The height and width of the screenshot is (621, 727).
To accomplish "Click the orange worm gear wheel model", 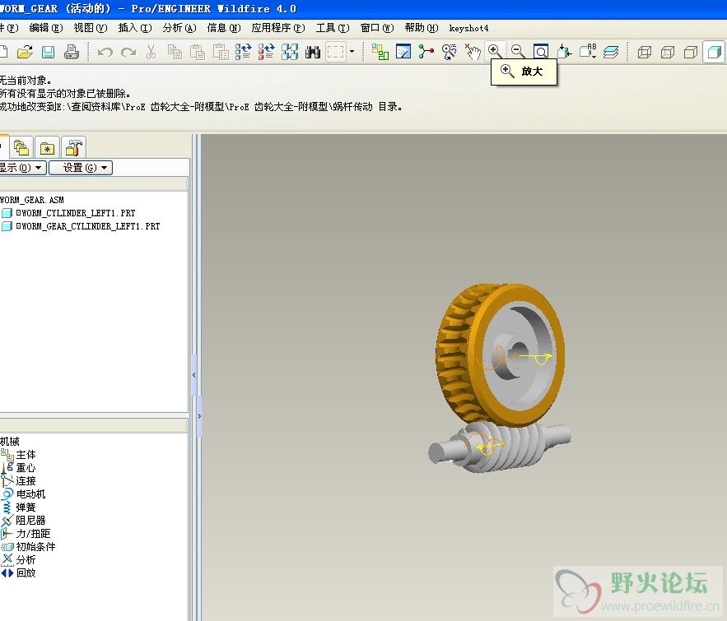I will click(x=499, y=355).
